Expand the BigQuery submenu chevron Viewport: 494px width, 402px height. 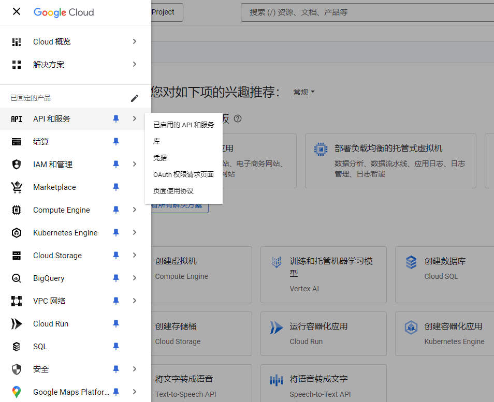[x=135, y=278]
